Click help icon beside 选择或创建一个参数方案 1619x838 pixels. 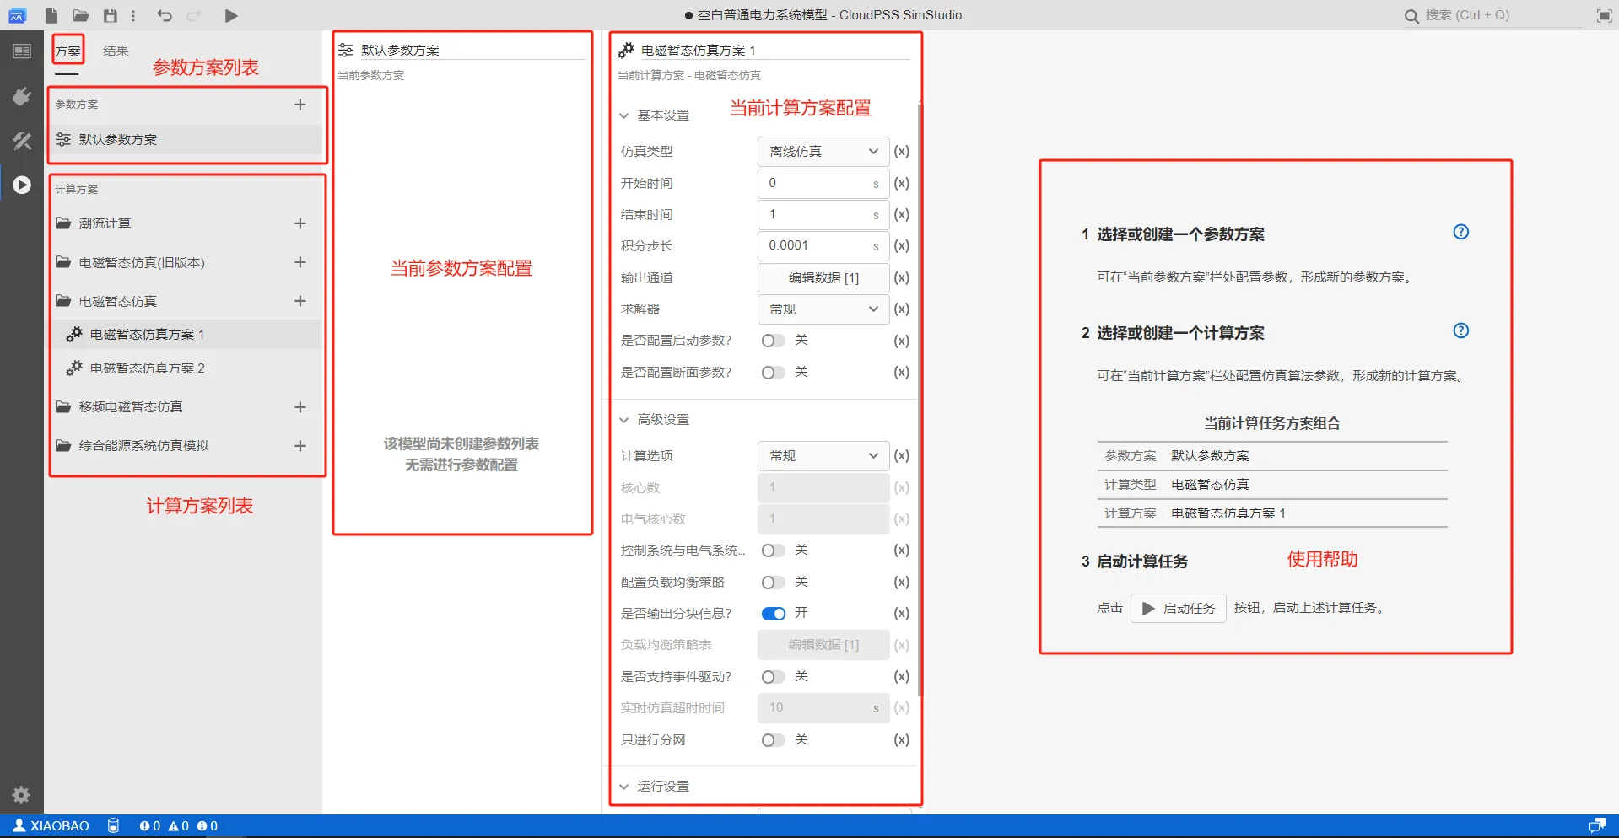1461,232
